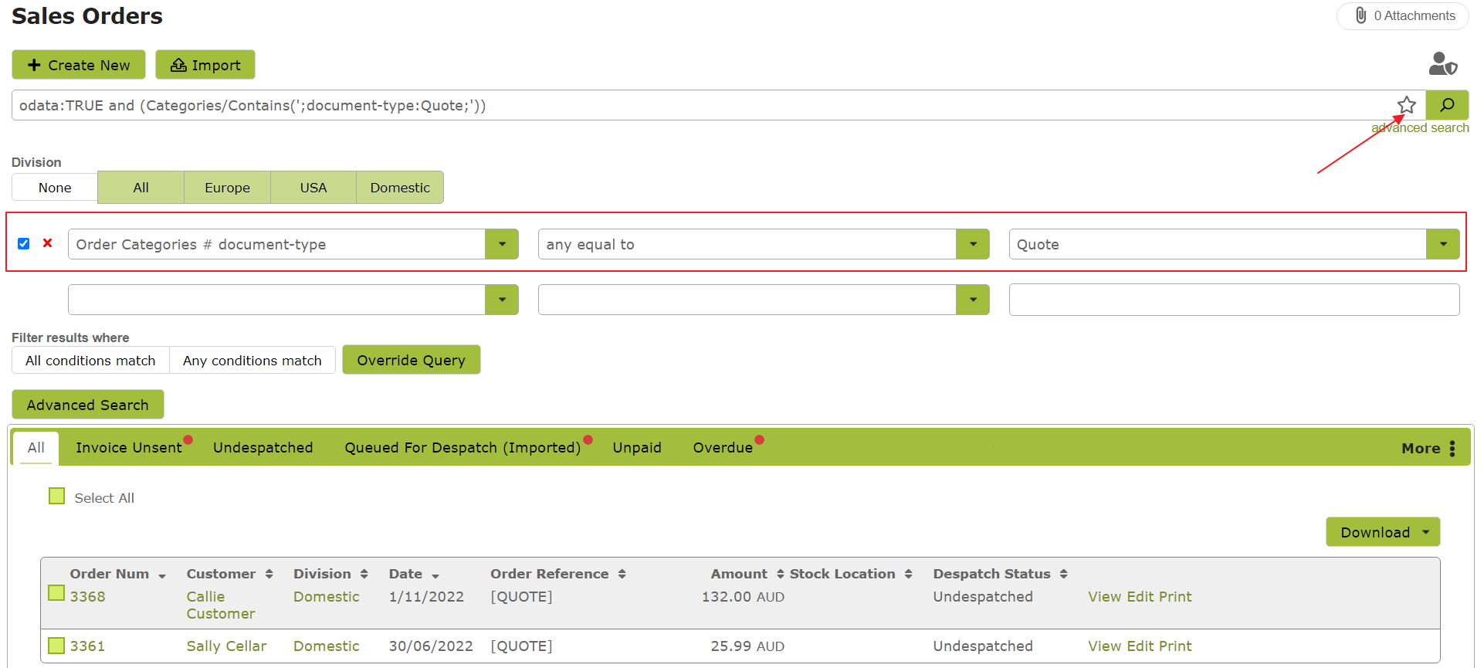Click Print for order 3361
The height and width of the screenshot is (668, 1484).
[1175, 646]
